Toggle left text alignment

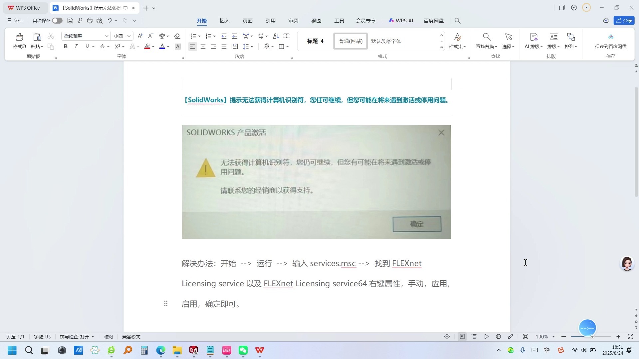(192, 47)
